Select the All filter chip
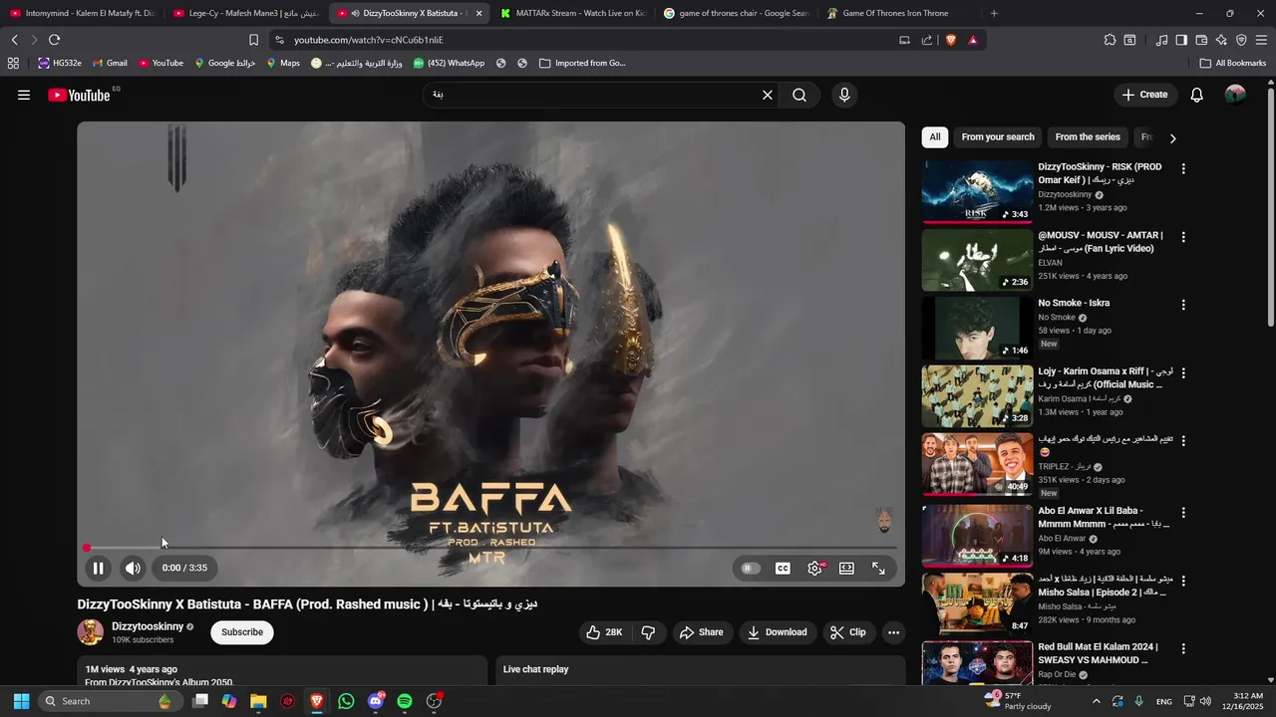This screenshot has height=717, width=1276. click(935, 137)
